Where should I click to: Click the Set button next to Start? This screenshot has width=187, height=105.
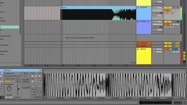(x=40, y=73)
